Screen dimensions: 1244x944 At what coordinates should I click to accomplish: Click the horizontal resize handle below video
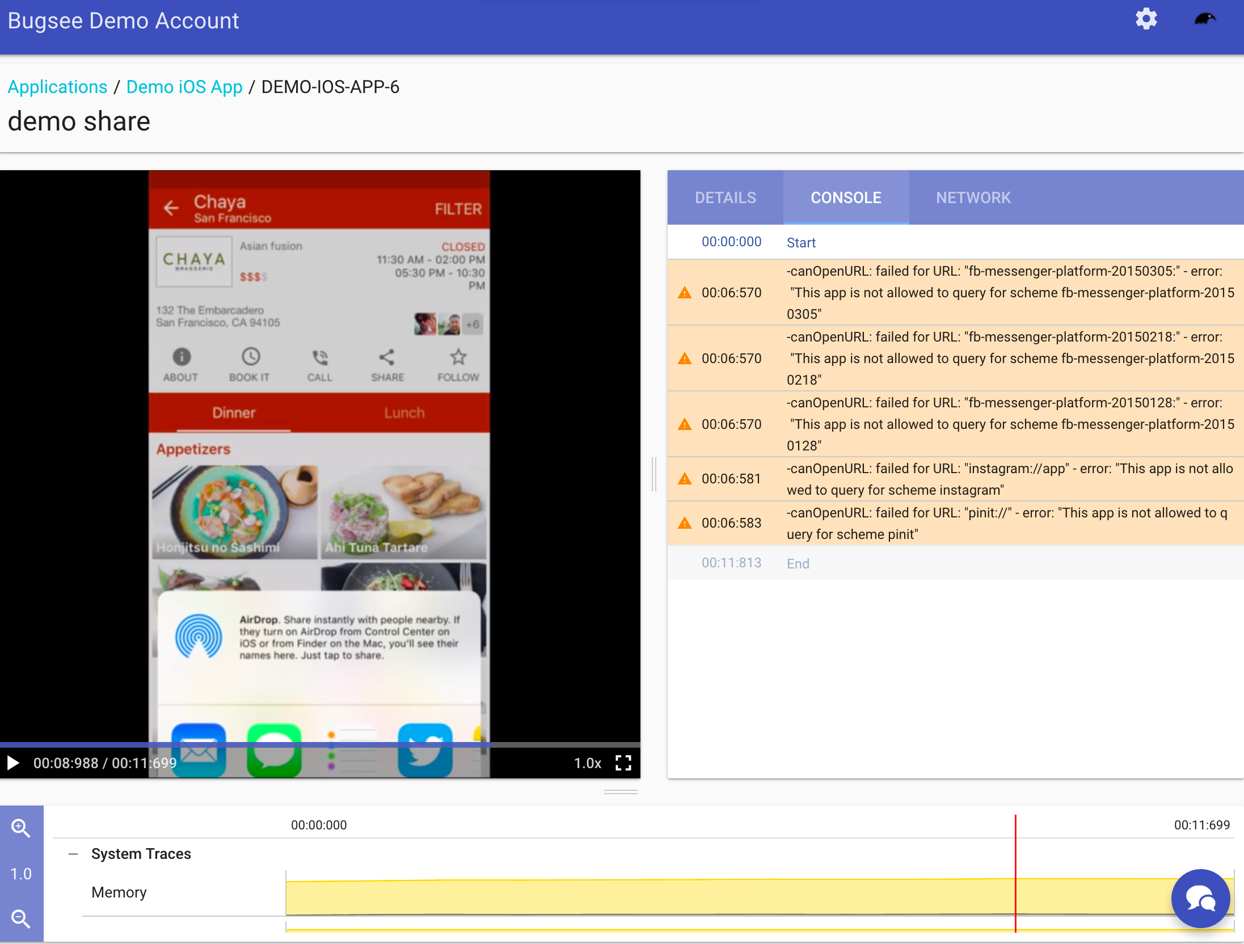pyautogui.click(x=621, y=792)
